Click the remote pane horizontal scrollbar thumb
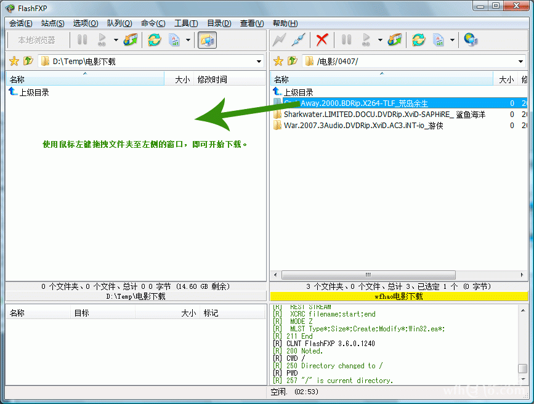 368,275
